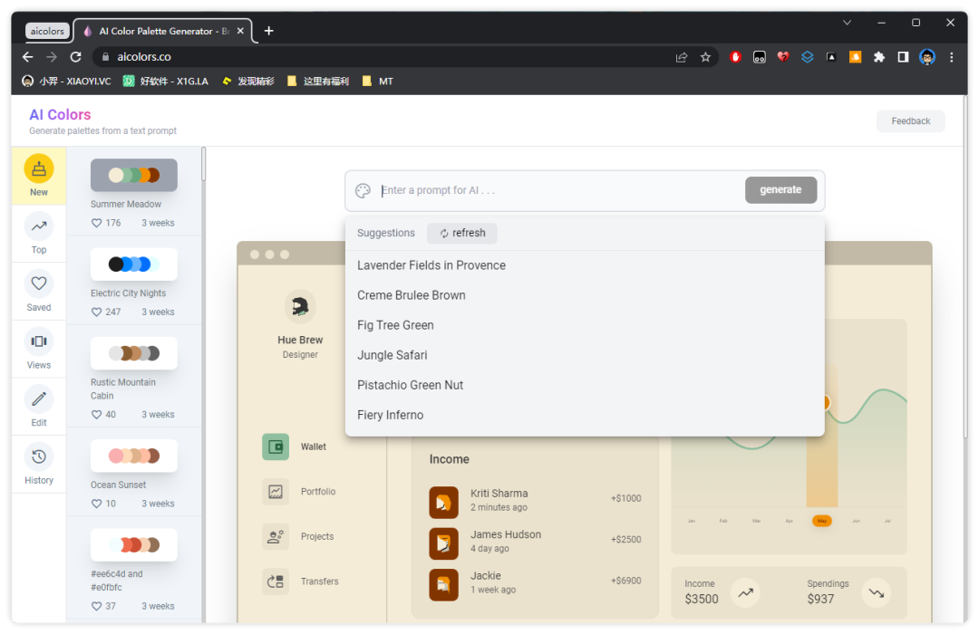The height and width of the screenshot is (634, 979).
Task: Choose suggestion Jungle Safari
Action: pos(585,355)
